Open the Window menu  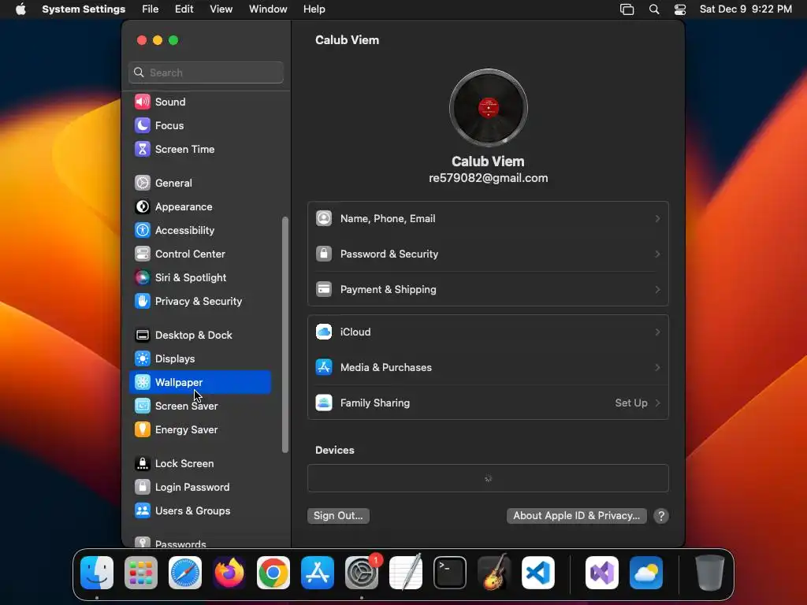pos(268,9)
